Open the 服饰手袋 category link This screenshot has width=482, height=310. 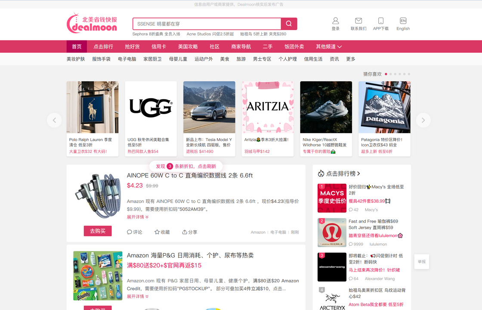point(101,59)
